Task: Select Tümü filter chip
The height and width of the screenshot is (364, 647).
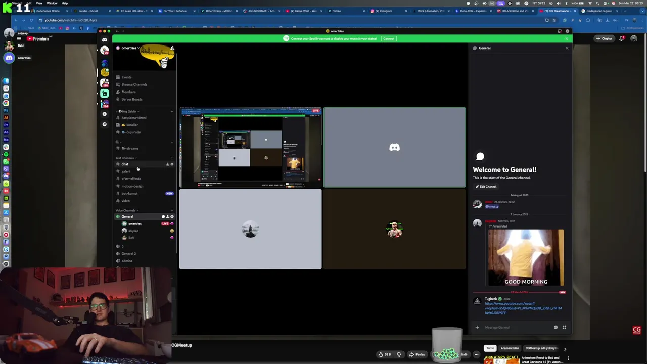Action: [x=490, y=348]
